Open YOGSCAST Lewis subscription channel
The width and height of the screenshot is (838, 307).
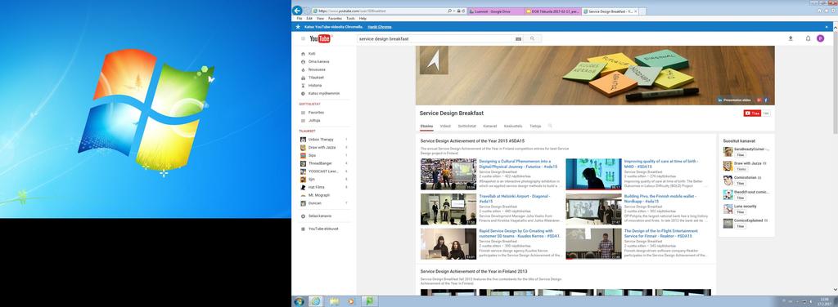pos(324,171)
